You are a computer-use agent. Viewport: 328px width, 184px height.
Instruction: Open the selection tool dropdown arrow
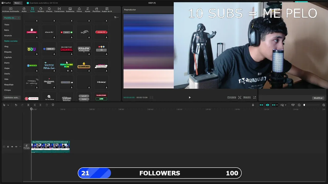tap(8, 105)
